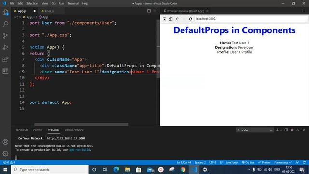Close the Browser Preview tab
This screenshot has height=174, width=309.
click(x=207, y=11)
